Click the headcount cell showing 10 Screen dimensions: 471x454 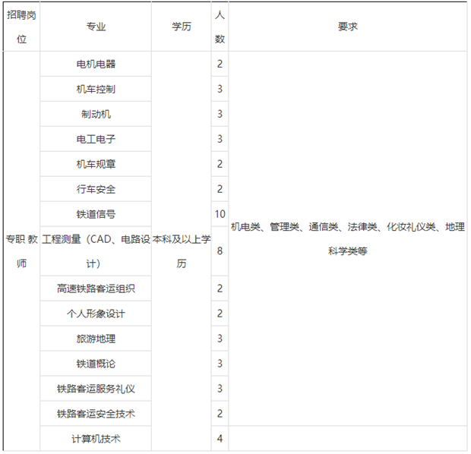pos(220,214)
